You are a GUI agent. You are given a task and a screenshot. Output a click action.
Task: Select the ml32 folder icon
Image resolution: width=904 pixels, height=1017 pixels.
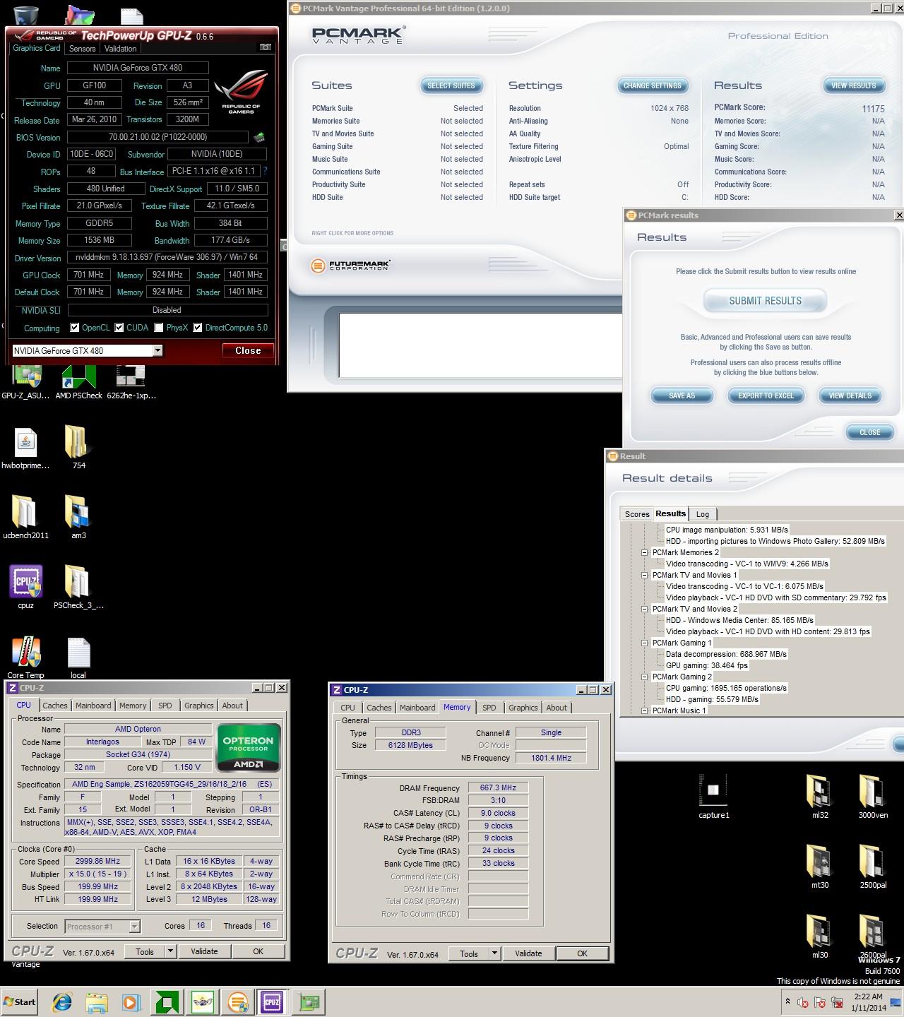point(820,796)
